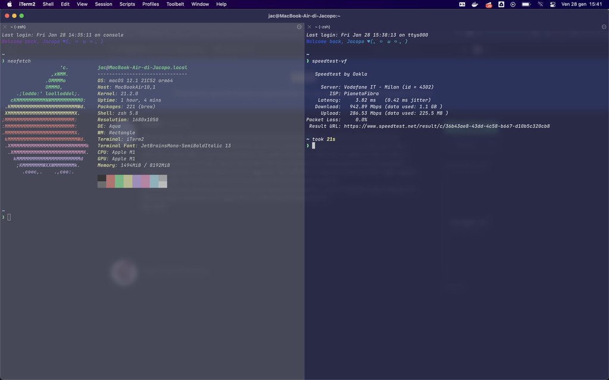Click the 'Upload: 286.53 Mbps' line

(385, 113)
